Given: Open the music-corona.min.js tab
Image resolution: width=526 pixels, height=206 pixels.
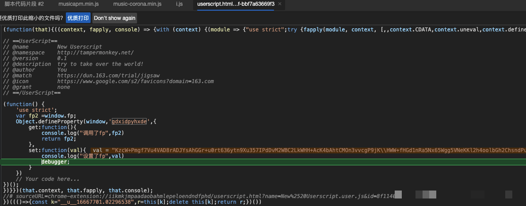Looking at the screenshot, I should [x=137, y=4].
